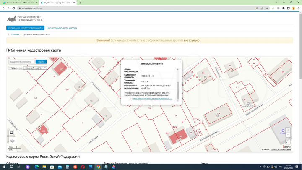This screenshot has height=170, width=302.
Task: Close the Земельный участок popup
Action: click(180, 61)
